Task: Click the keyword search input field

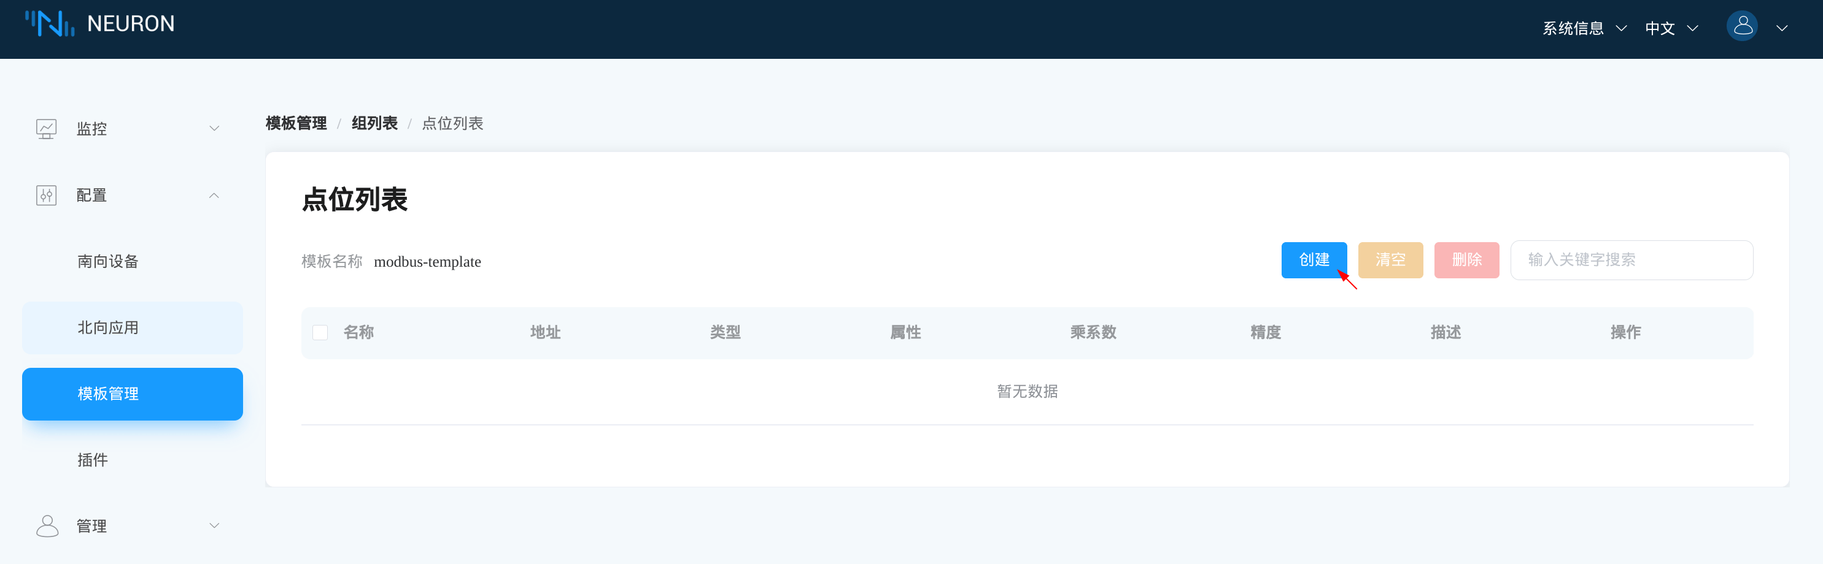Action: 1630,260
